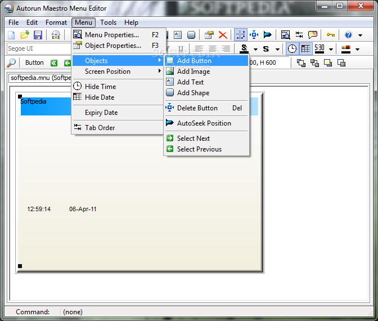Choose Tab Order from the Menu dropdown
Screen dimensions: 378x321
pos(118,128)
